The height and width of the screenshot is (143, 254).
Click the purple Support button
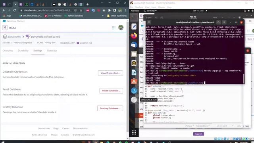point(198,134)
